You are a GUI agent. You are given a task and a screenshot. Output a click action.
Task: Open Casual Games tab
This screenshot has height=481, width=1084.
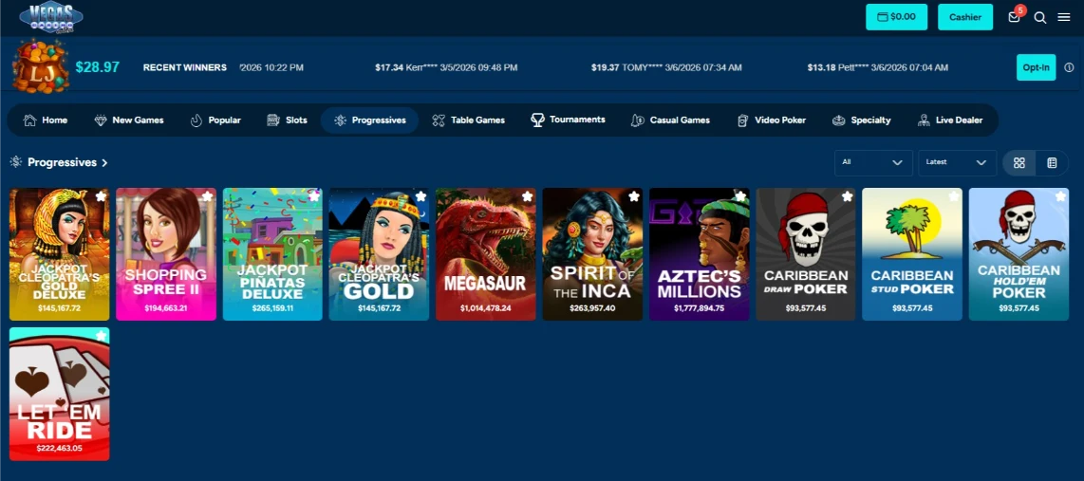click(670, 120)
